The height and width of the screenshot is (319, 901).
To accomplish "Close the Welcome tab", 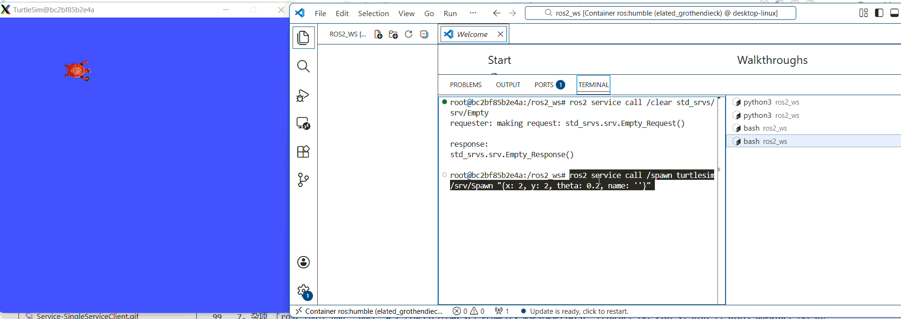I will point(500,34).
